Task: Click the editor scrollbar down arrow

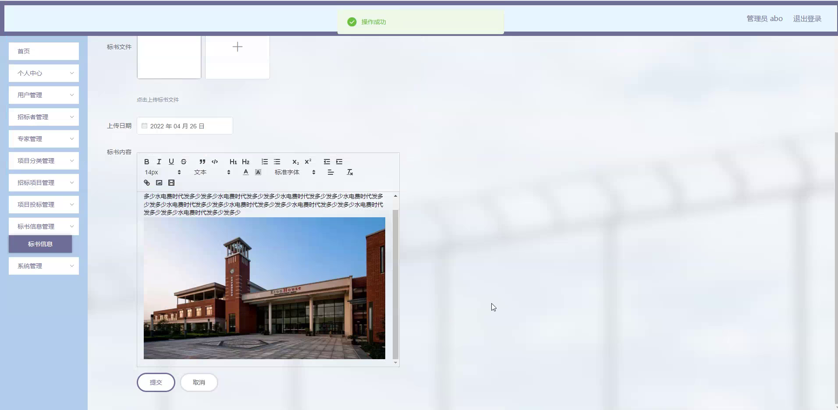Action: (x=395, y=363)
